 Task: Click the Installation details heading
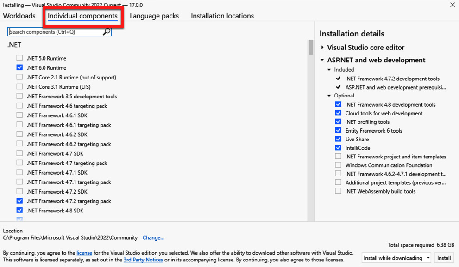(x=352, y=34)
